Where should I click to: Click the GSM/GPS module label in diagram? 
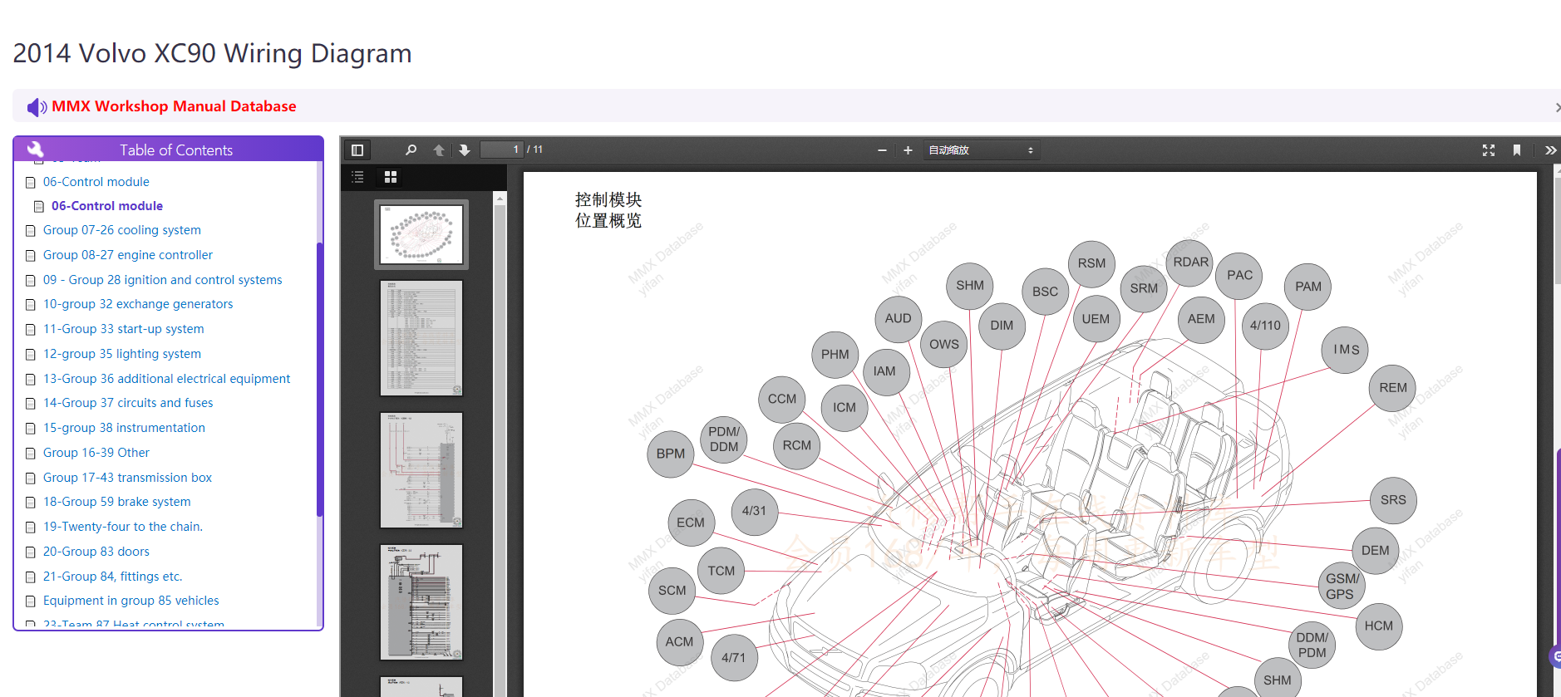click(x=1342, y=587)
